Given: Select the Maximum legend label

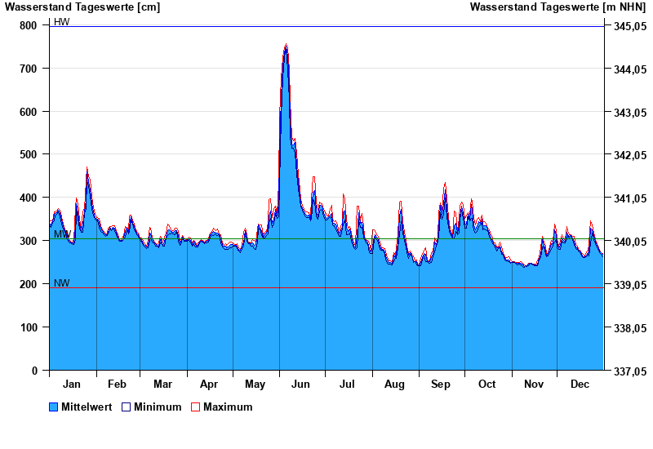Looking at the screenshot, I should coord(228,407).
